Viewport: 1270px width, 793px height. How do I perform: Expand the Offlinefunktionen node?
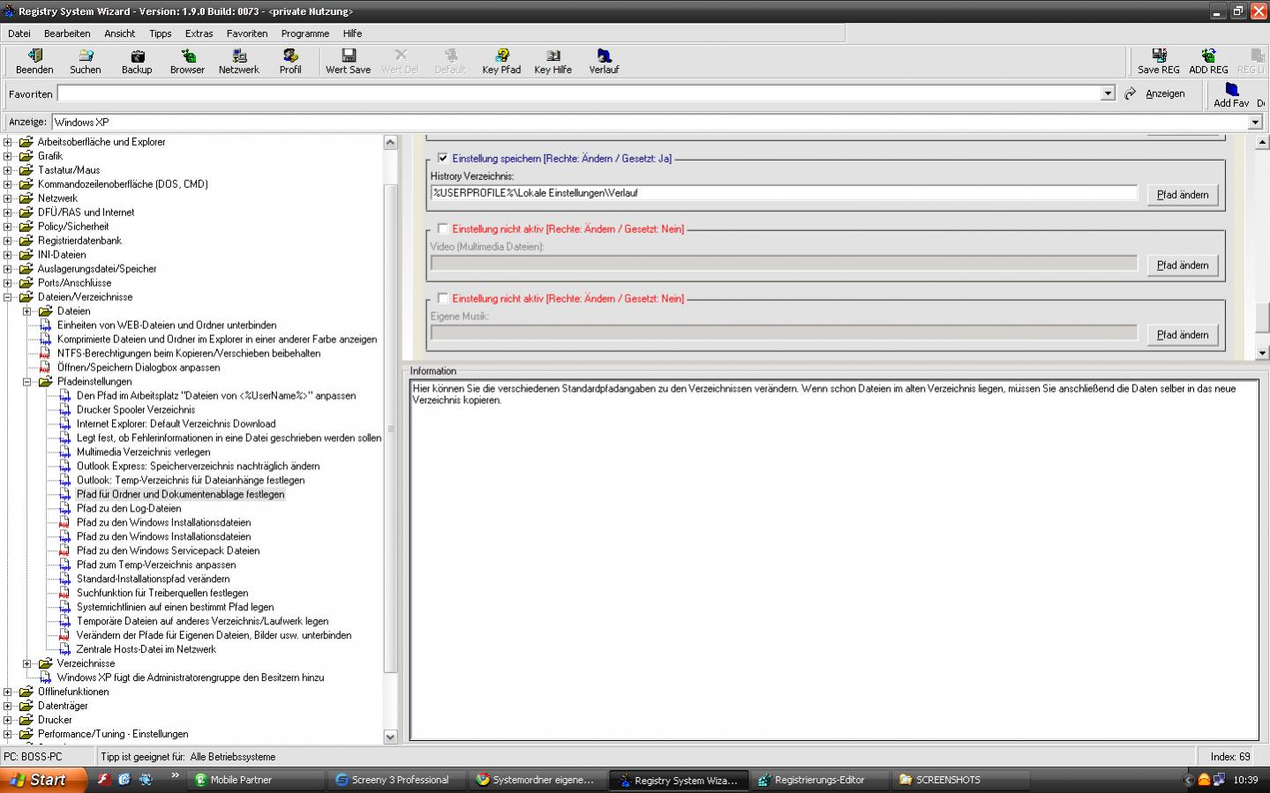(8, 692)
